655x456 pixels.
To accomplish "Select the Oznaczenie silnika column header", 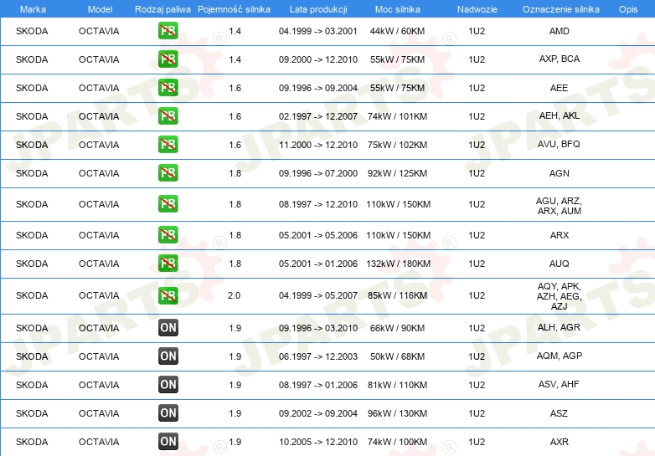I will pyautogui.click(x=560, y=9).
